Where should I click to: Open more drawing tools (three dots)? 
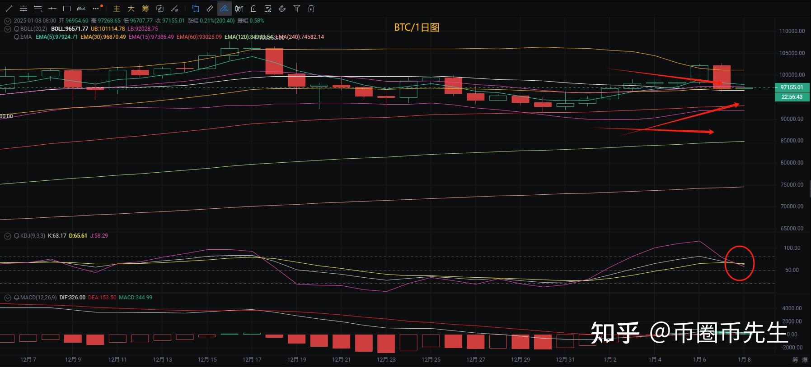pos(96,9)
